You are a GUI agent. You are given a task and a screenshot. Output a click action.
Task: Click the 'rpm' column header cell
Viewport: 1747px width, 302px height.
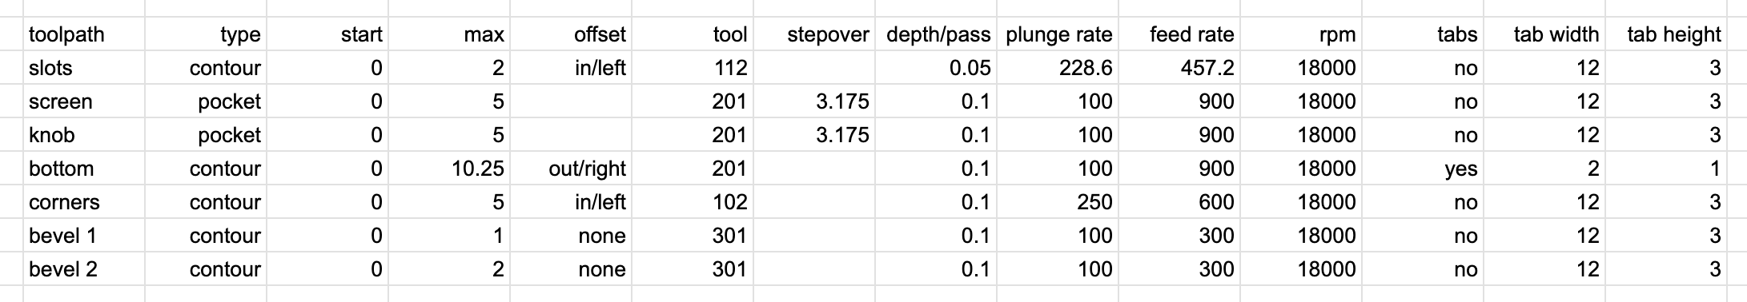pyautogui.click(x=1301, y=34)
